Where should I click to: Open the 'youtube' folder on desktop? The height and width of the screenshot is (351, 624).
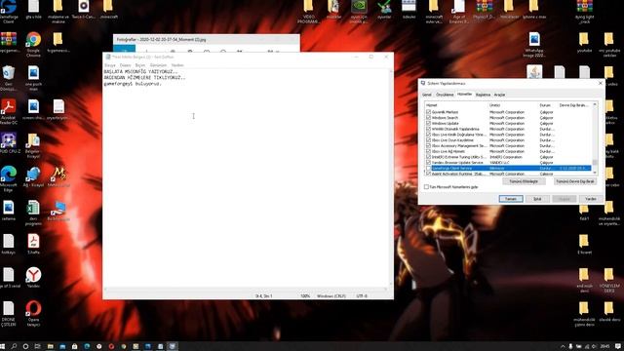584,42
